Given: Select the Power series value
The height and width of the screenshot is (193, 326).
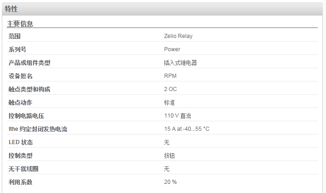Looking at the screenshot, I should [172, 49].
